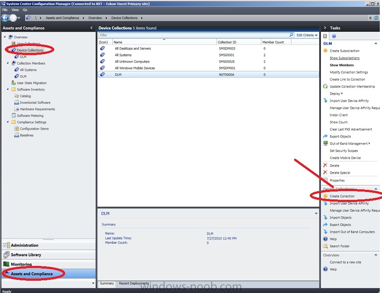Open the Edit Criteria dropdown
This screenshot has width=382, height=293.
(x=307, y=35)
